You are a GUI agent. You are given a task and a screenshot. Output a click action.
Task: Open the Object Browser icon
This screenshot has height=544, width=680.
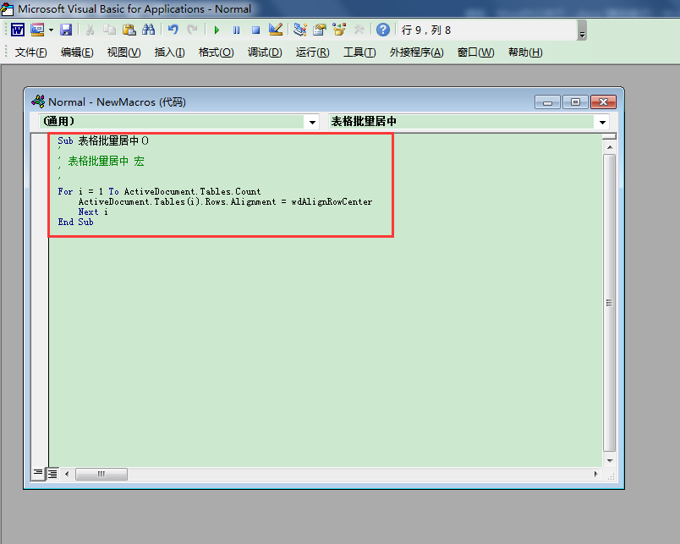pos(339,30)
